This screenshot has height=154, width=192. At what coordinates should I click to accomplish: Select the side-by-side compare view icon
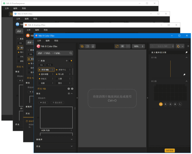tap(93, 46)
